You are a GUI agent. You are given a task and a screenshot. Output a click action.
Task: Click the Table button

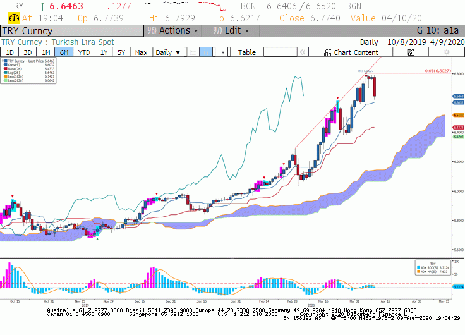pyautogui.click(x=247, y=52)
